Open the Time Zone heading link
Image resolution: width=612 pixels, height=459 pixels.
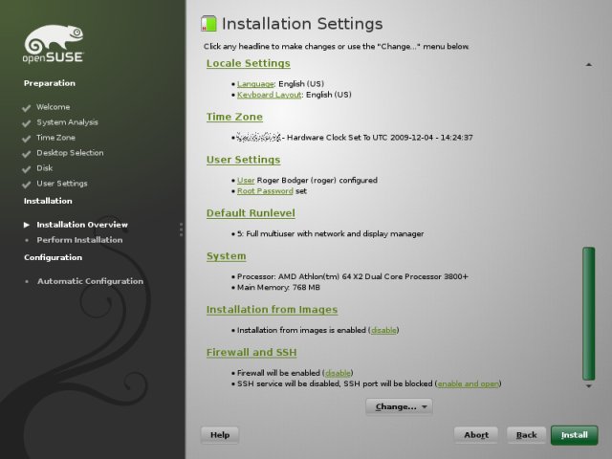coord(234,117)
